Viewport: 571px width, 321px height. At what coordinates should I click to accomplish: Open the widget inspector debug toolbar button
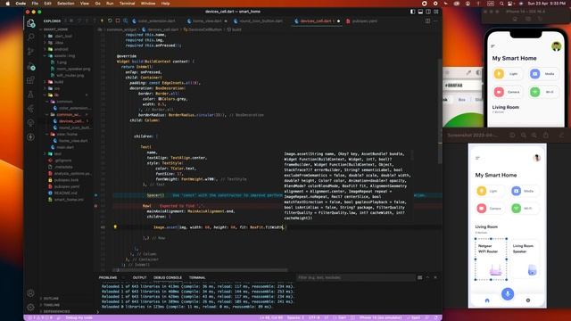[125, 21]
